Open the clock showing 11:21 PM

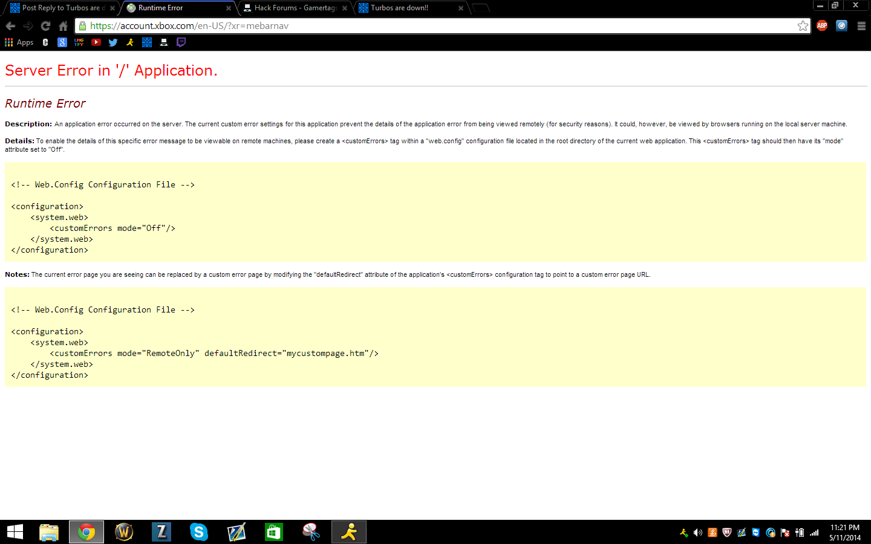[x=845, y=533]
